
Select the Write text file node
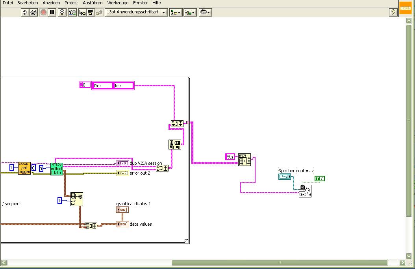point(305,191)
